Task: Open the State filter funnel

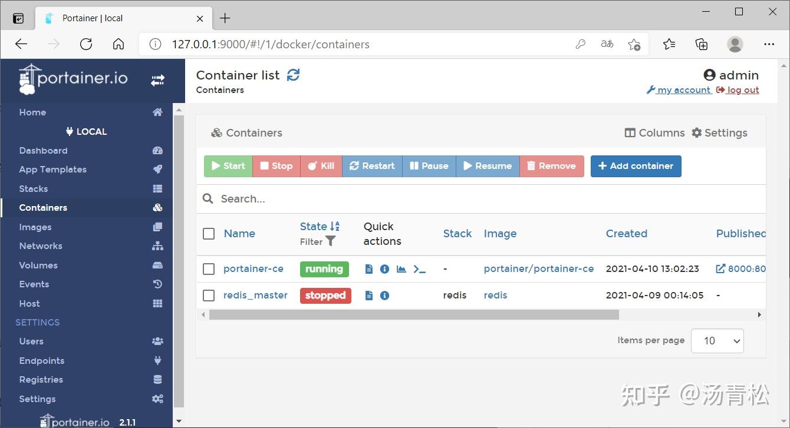Action: (330, 241)
